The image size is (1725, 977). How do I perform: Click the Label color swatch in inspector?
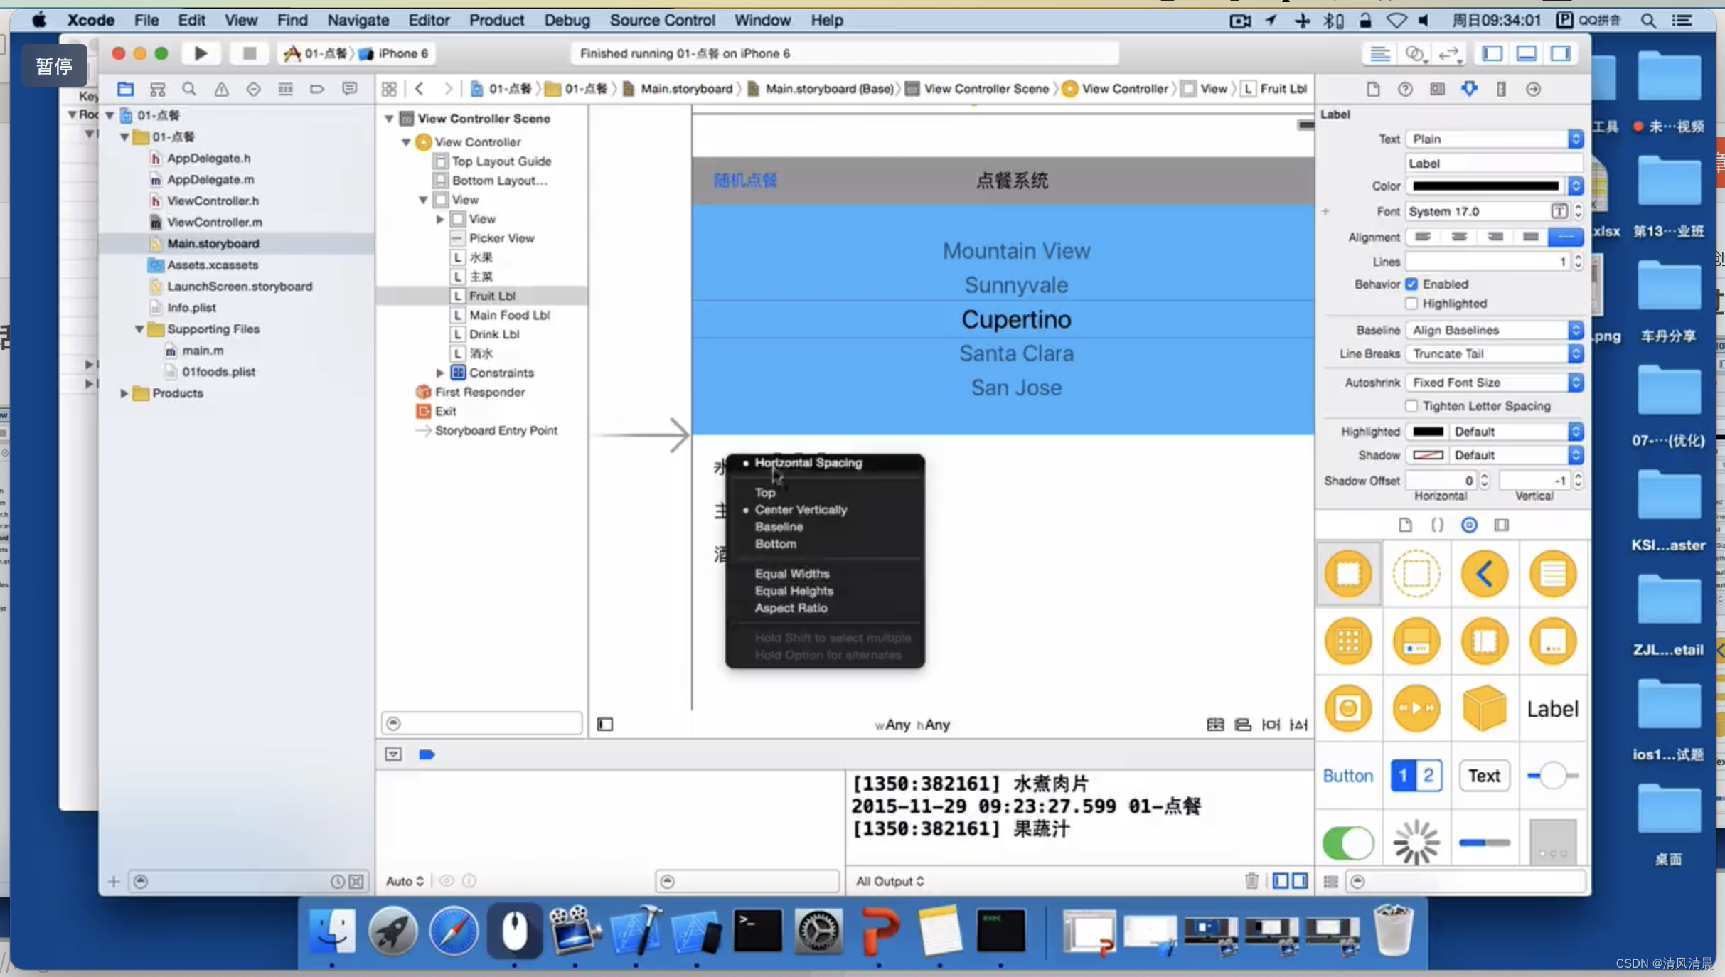click(x=1485, y=186)
